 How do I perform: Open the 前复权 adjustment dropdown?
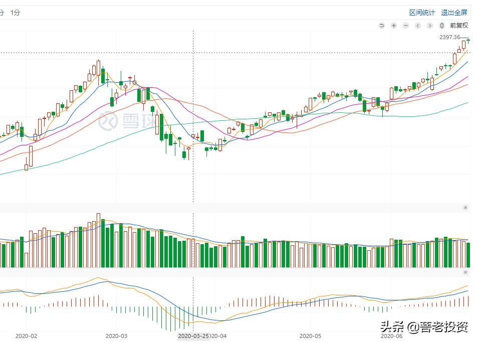(x=458, y=26)
